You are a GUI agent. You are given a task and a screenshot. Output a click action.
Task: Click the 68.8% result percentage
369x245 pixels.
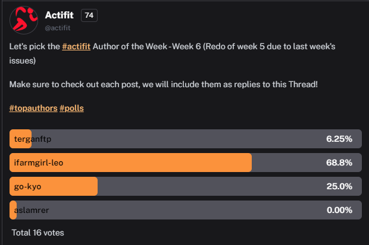click(339, 163)
